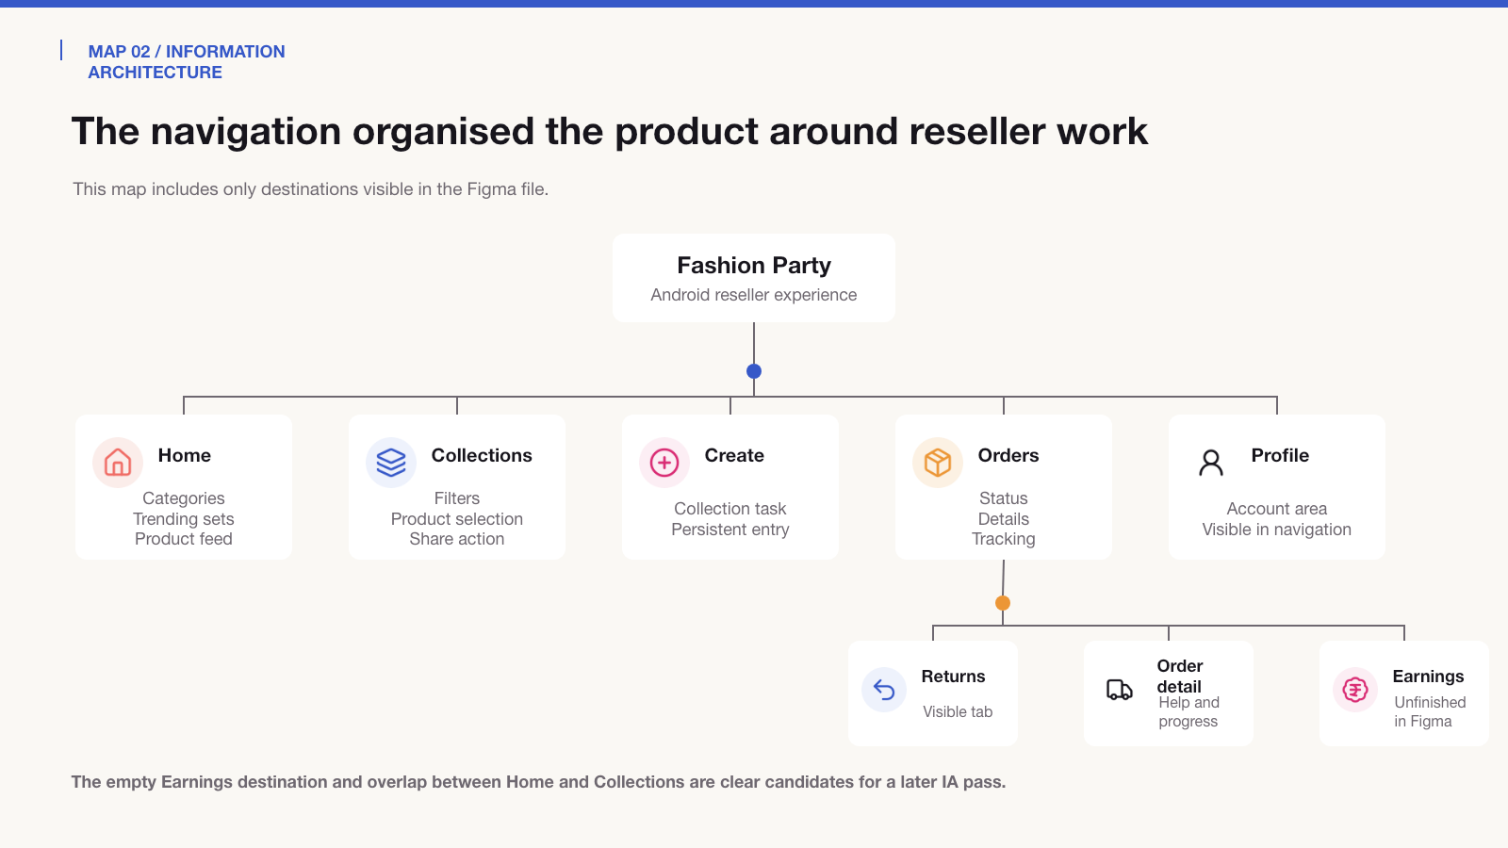Select the Order detail card title
This screenshot has width=1508, height=848.
(1180, 677)
